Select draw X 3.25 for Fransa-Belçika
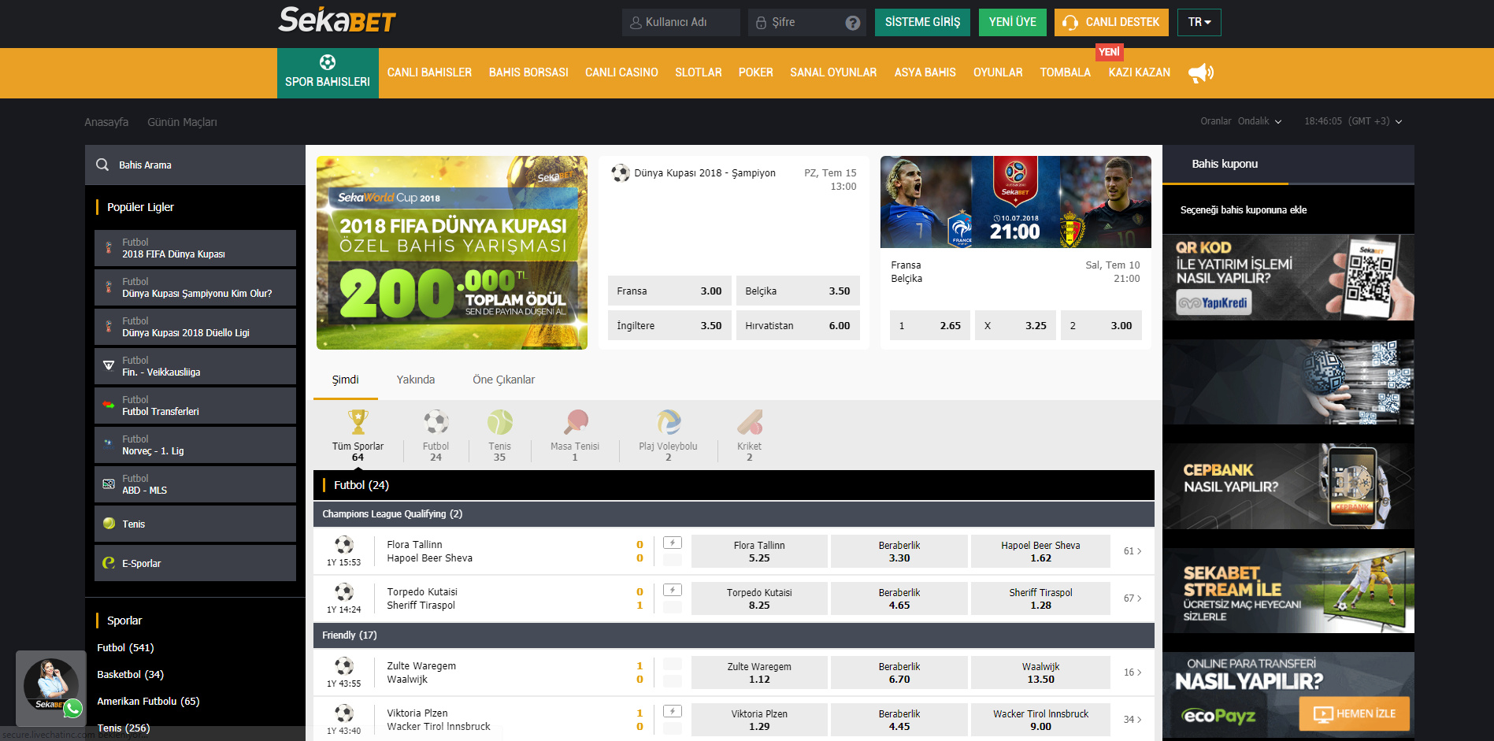Viewport: 1494px width, 741px height. (x=1015, y=325)
